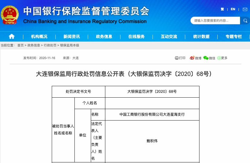Go to 首页 in breadcrumb
Image resolution: width=250 pixels, height=163 pixels.
(20, 45)
